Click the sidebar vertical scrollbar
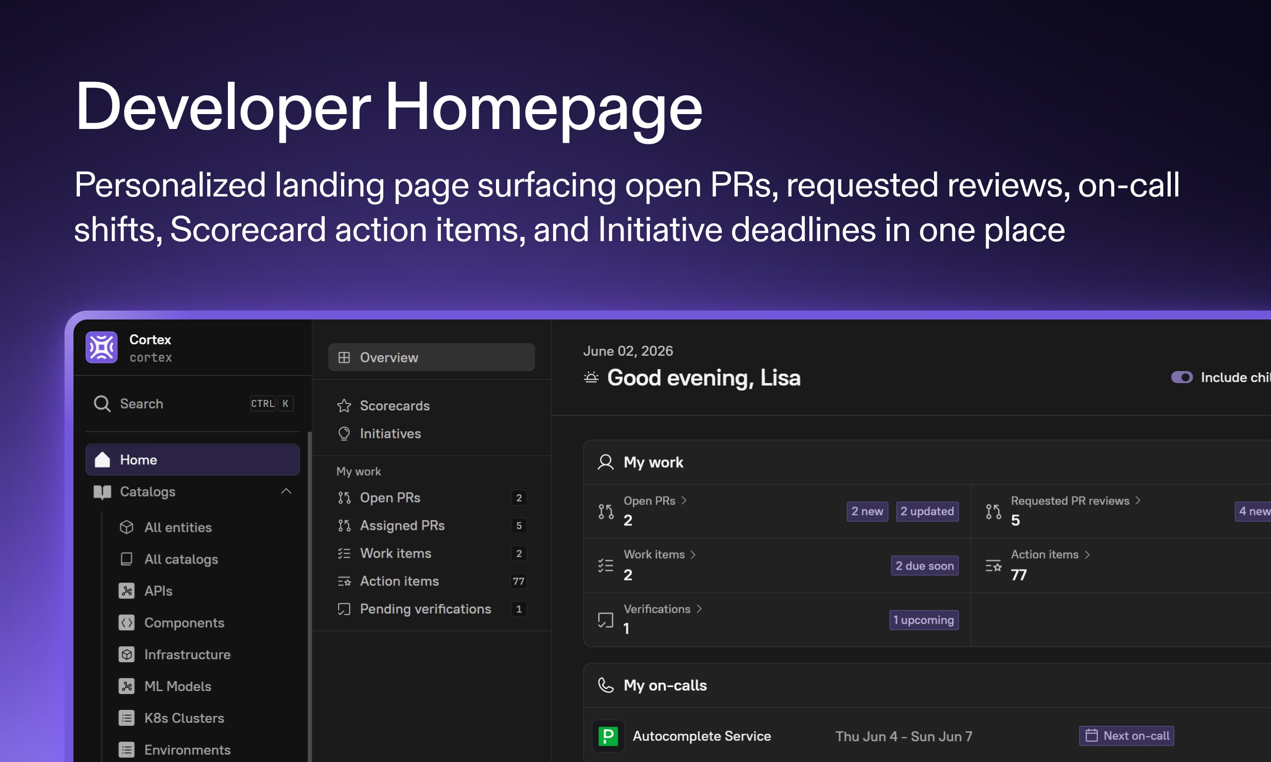 [x=309, y=597]
